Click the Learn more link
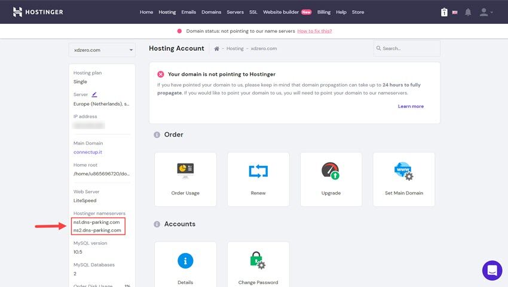Image resolution: width=508 pixels, height=287 pixels. (411, 106)
